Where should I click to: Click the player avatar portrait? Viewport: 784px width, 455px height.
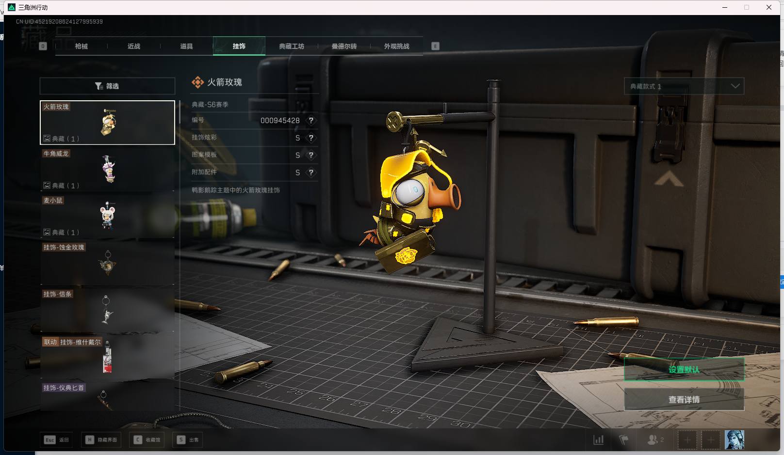pos(734,440)
